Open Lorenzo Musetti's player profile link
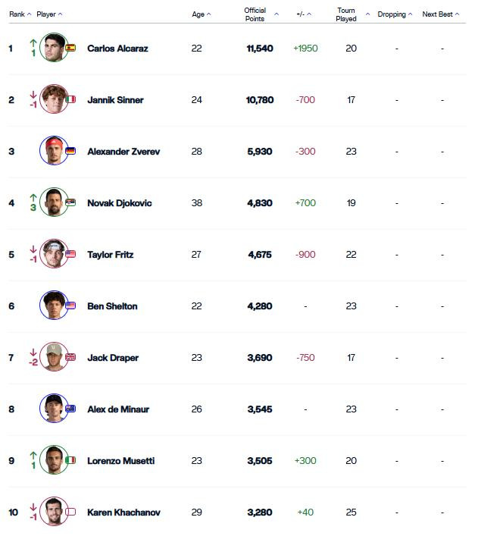 click(x=121, y=461)
